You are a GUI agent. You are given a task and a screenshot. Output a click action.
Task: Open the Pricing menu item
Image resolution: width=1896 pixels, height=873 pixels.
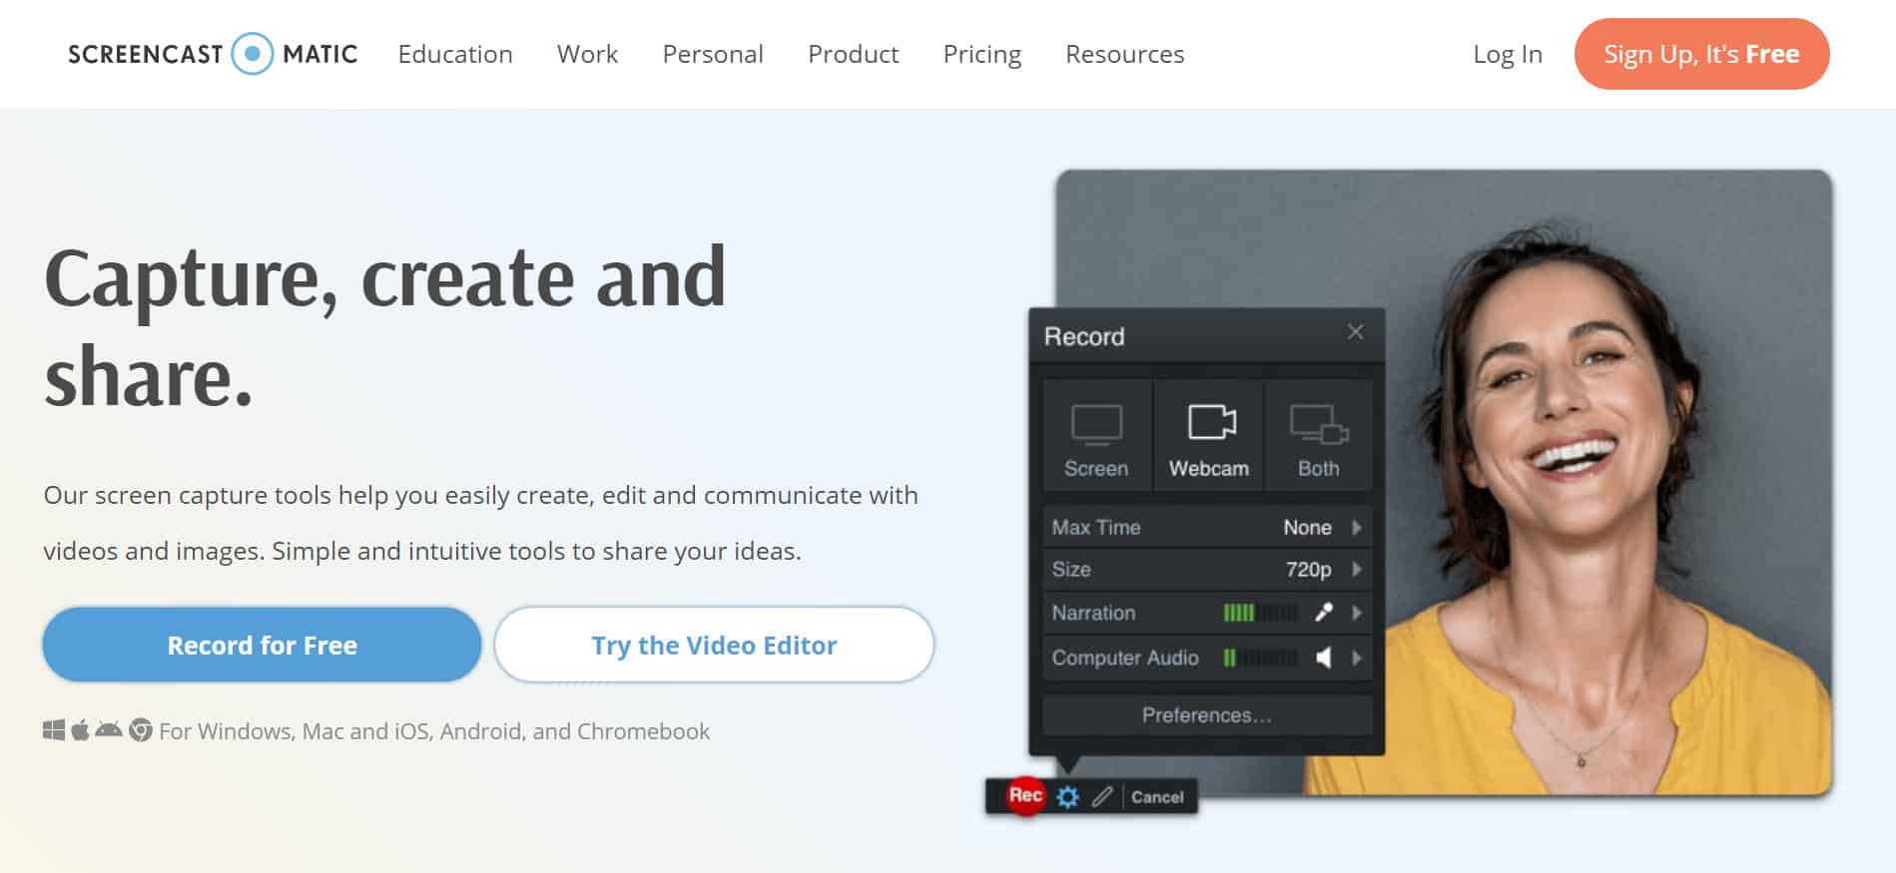(x=981, y=54)
